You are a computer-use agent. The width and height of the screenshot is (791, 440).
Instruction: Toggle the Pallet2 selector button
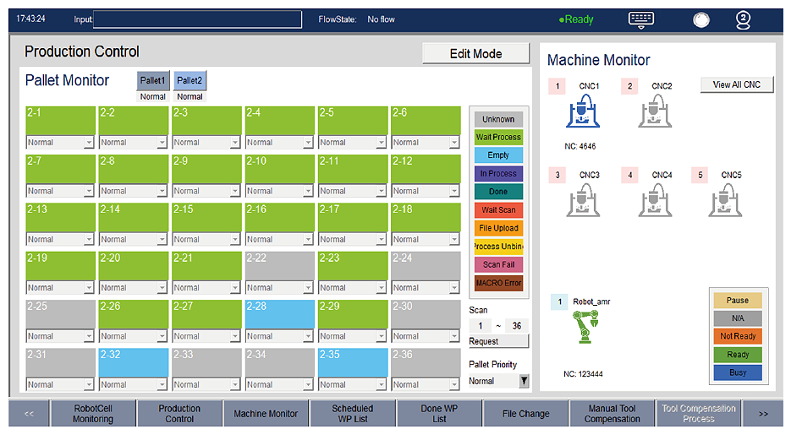pyautogui.click(x=190, y=80)
